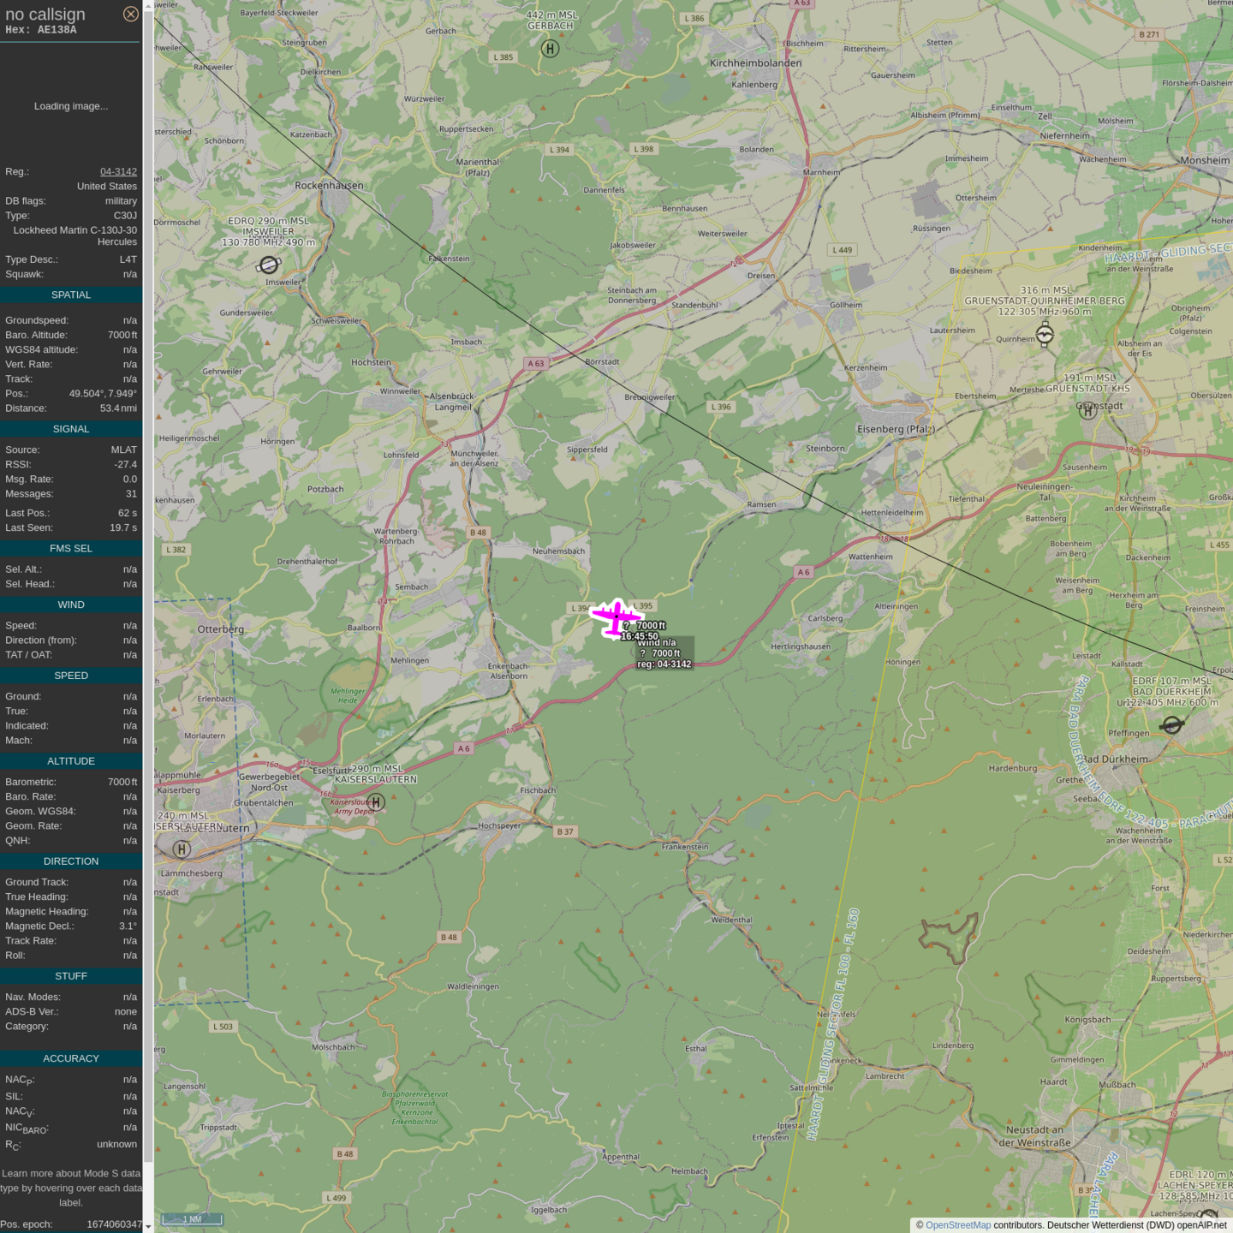Click the Bad Duerkheim EDRF airfield icon
This screenshot has height=1233, width=1233.
coord(1171,725)
